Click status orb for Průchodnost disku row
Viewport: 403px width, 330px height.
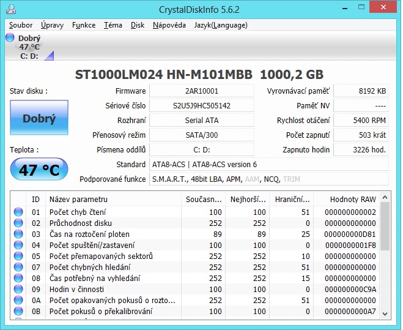(18, 223)
